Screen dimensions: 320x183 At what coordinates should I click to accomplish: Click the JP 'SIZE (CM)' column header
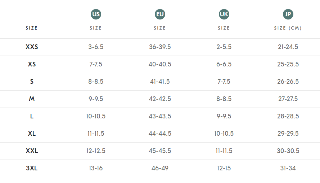pyautogui.click(x=288, y=28)
